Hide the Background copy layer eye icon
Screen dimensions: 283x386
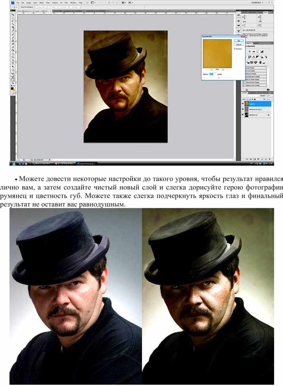243,109
